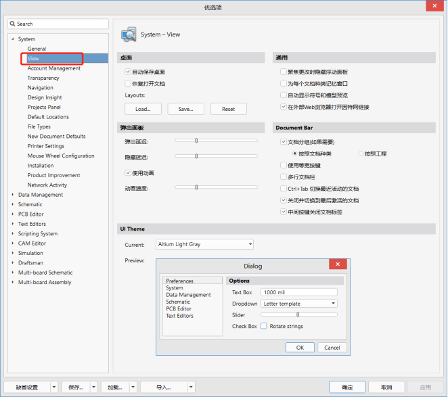This screenshot has width=448, height=397.
Task: Enable the 恢复打开文档 checkbox
Action: [128, 83]
